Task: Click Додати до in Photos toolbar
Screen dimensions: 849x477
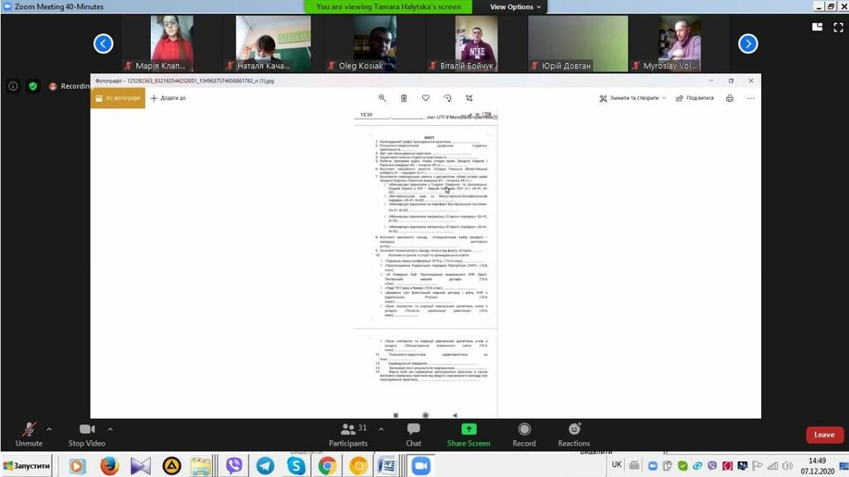Action: [x=168, y=98]
